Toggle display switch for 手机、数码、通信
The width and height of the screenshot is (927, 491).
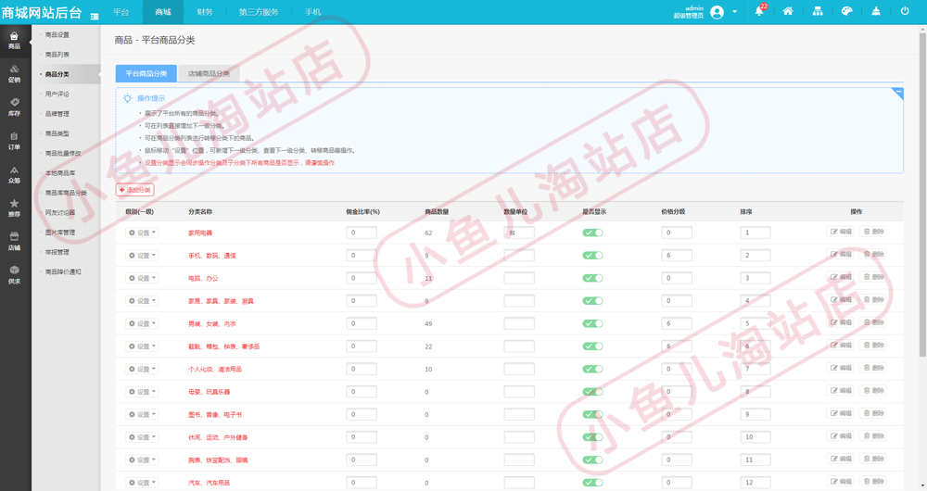592,256
